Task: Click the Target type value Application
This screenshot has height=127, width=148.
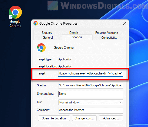Action: [65, 59]
